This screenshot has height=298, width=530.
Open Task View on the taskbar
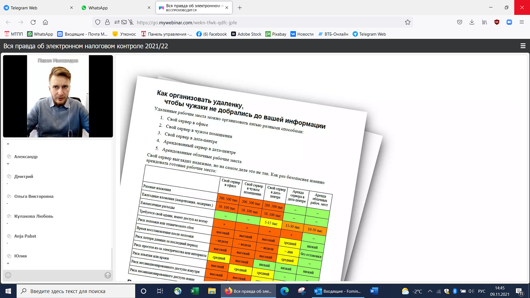click(160, 291)
